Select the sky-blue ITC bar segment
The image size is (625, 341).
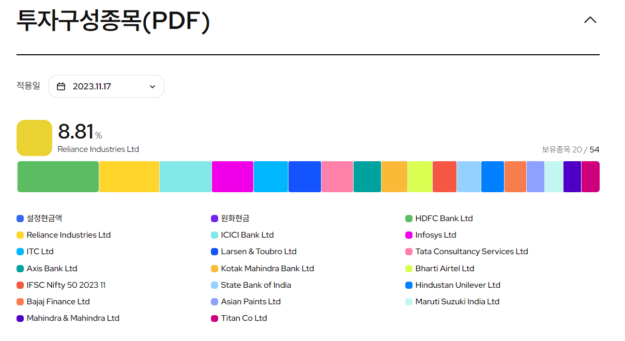pos(271,177)
